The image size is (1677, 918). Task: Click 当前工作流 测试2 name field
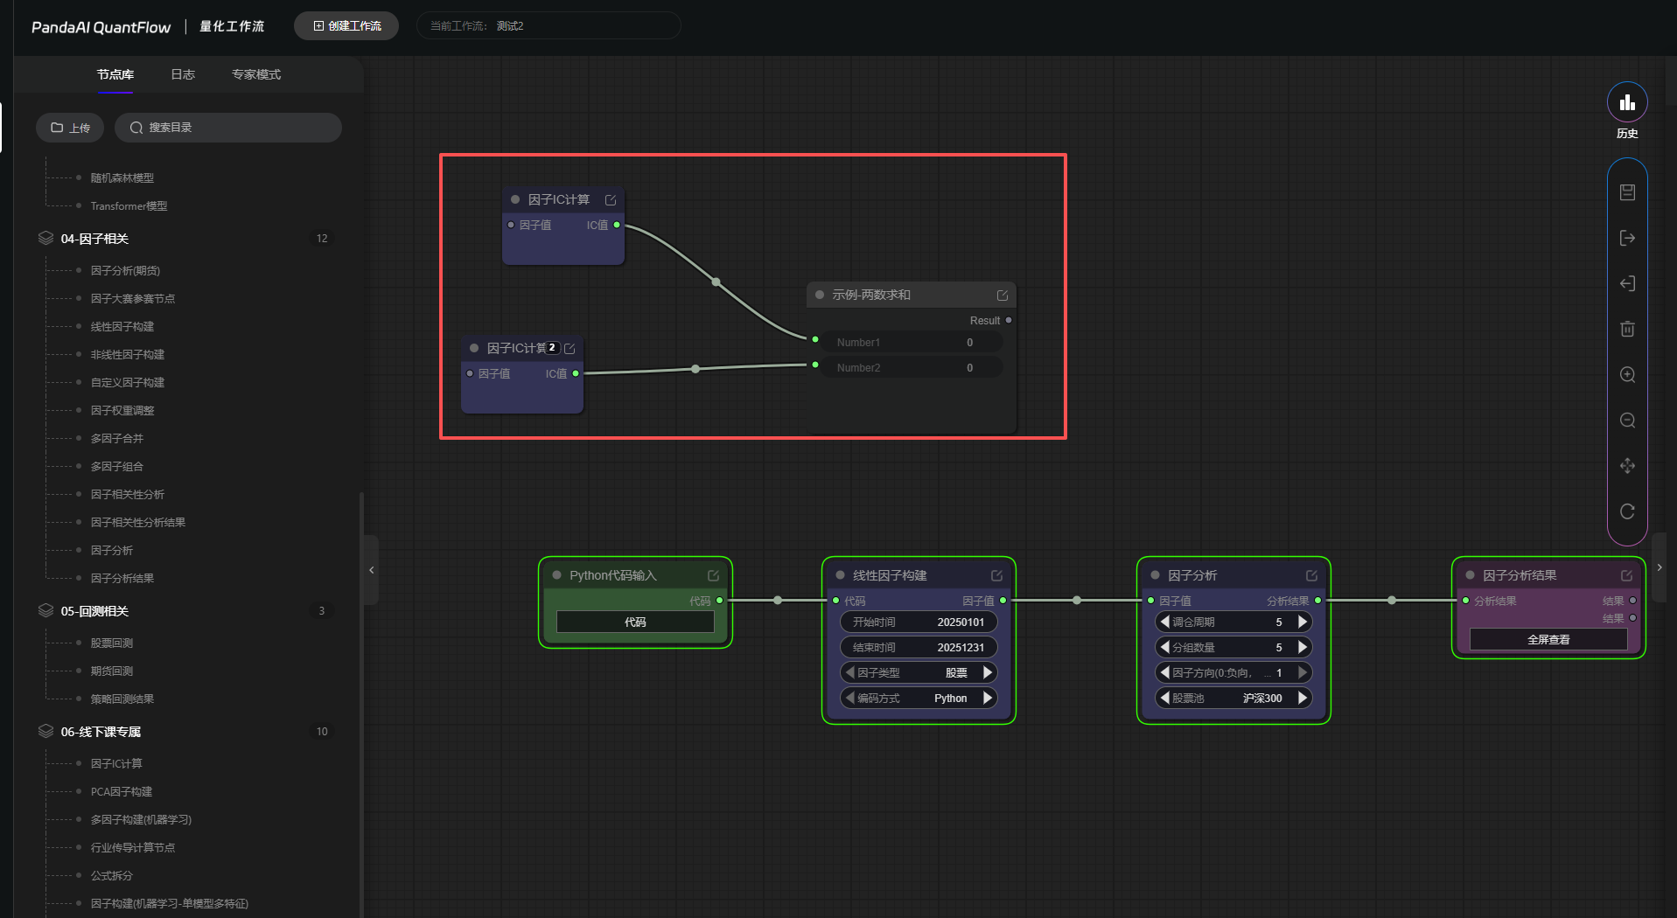pyautogui.click(x=549, y=26)
